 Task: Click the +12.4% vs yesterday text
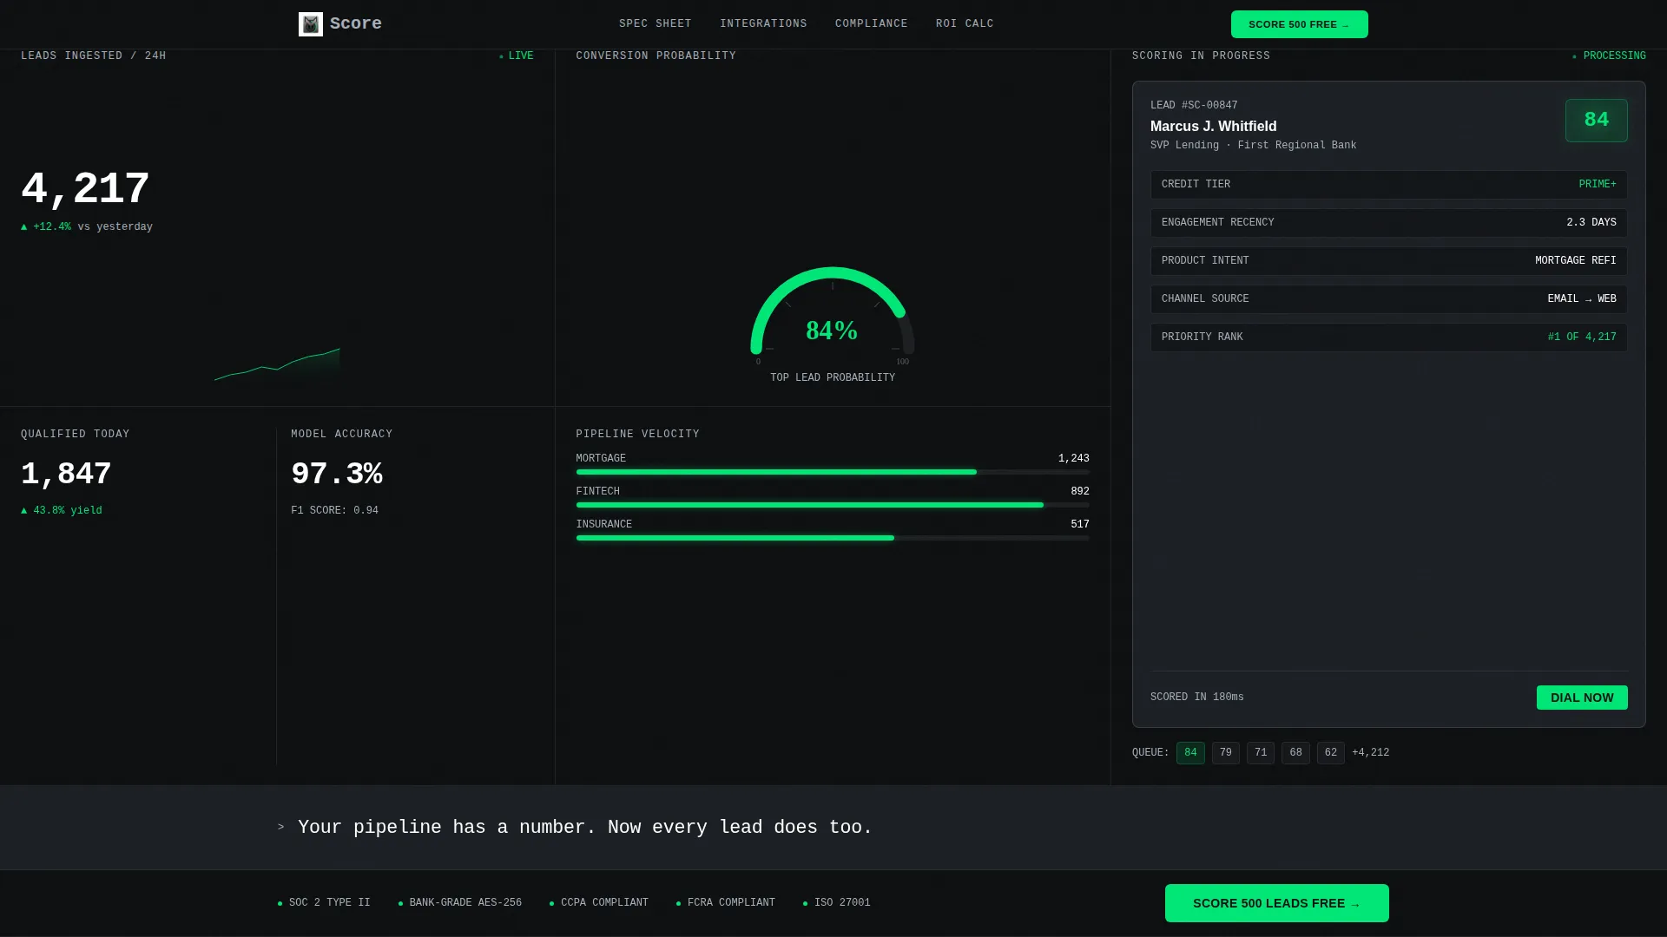(87, 227)
